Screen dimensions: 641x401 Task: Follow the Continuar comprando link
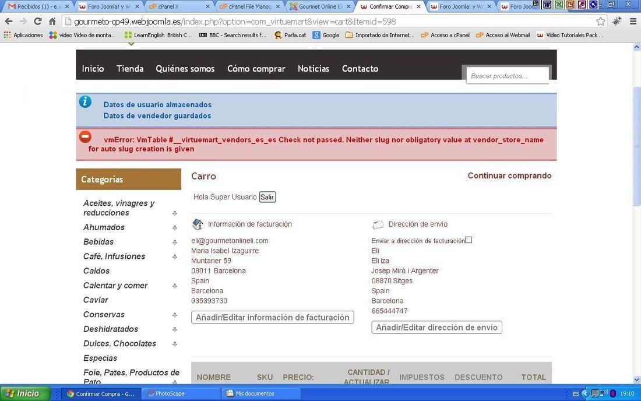click(509, 175)
